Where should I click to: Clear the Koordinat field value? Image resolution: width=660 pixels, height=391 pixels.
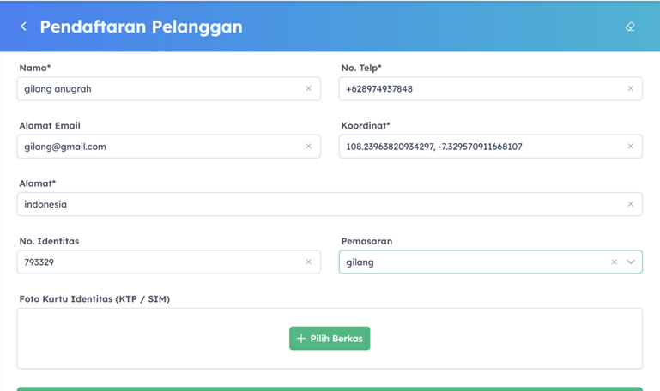(630, 147)
